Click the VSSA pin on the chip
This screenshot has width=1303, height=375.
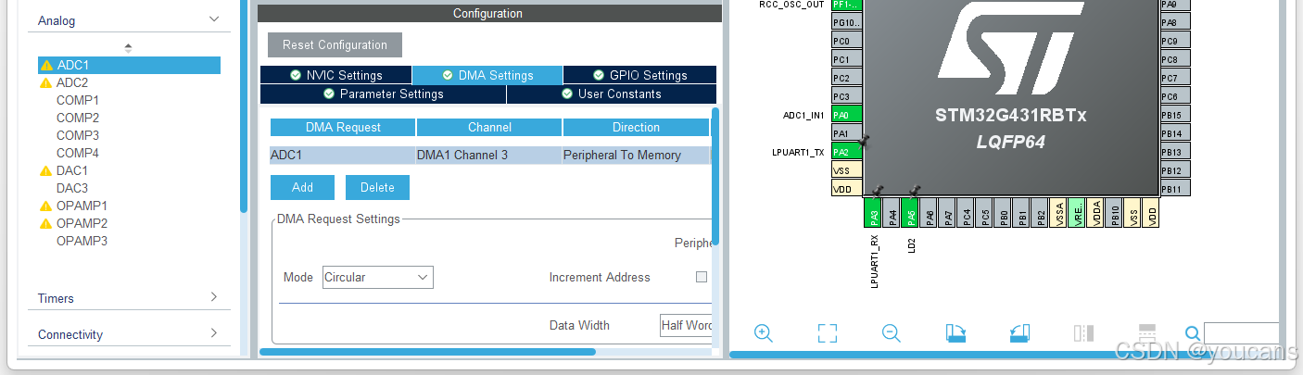(x=1058, y=212)
